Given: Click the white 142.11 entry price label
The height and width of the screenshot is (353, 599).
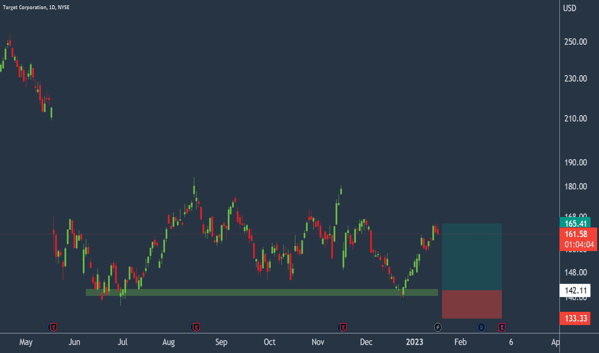Looking at the screenshot, I should pyautogui.click(x=575, y=290).
